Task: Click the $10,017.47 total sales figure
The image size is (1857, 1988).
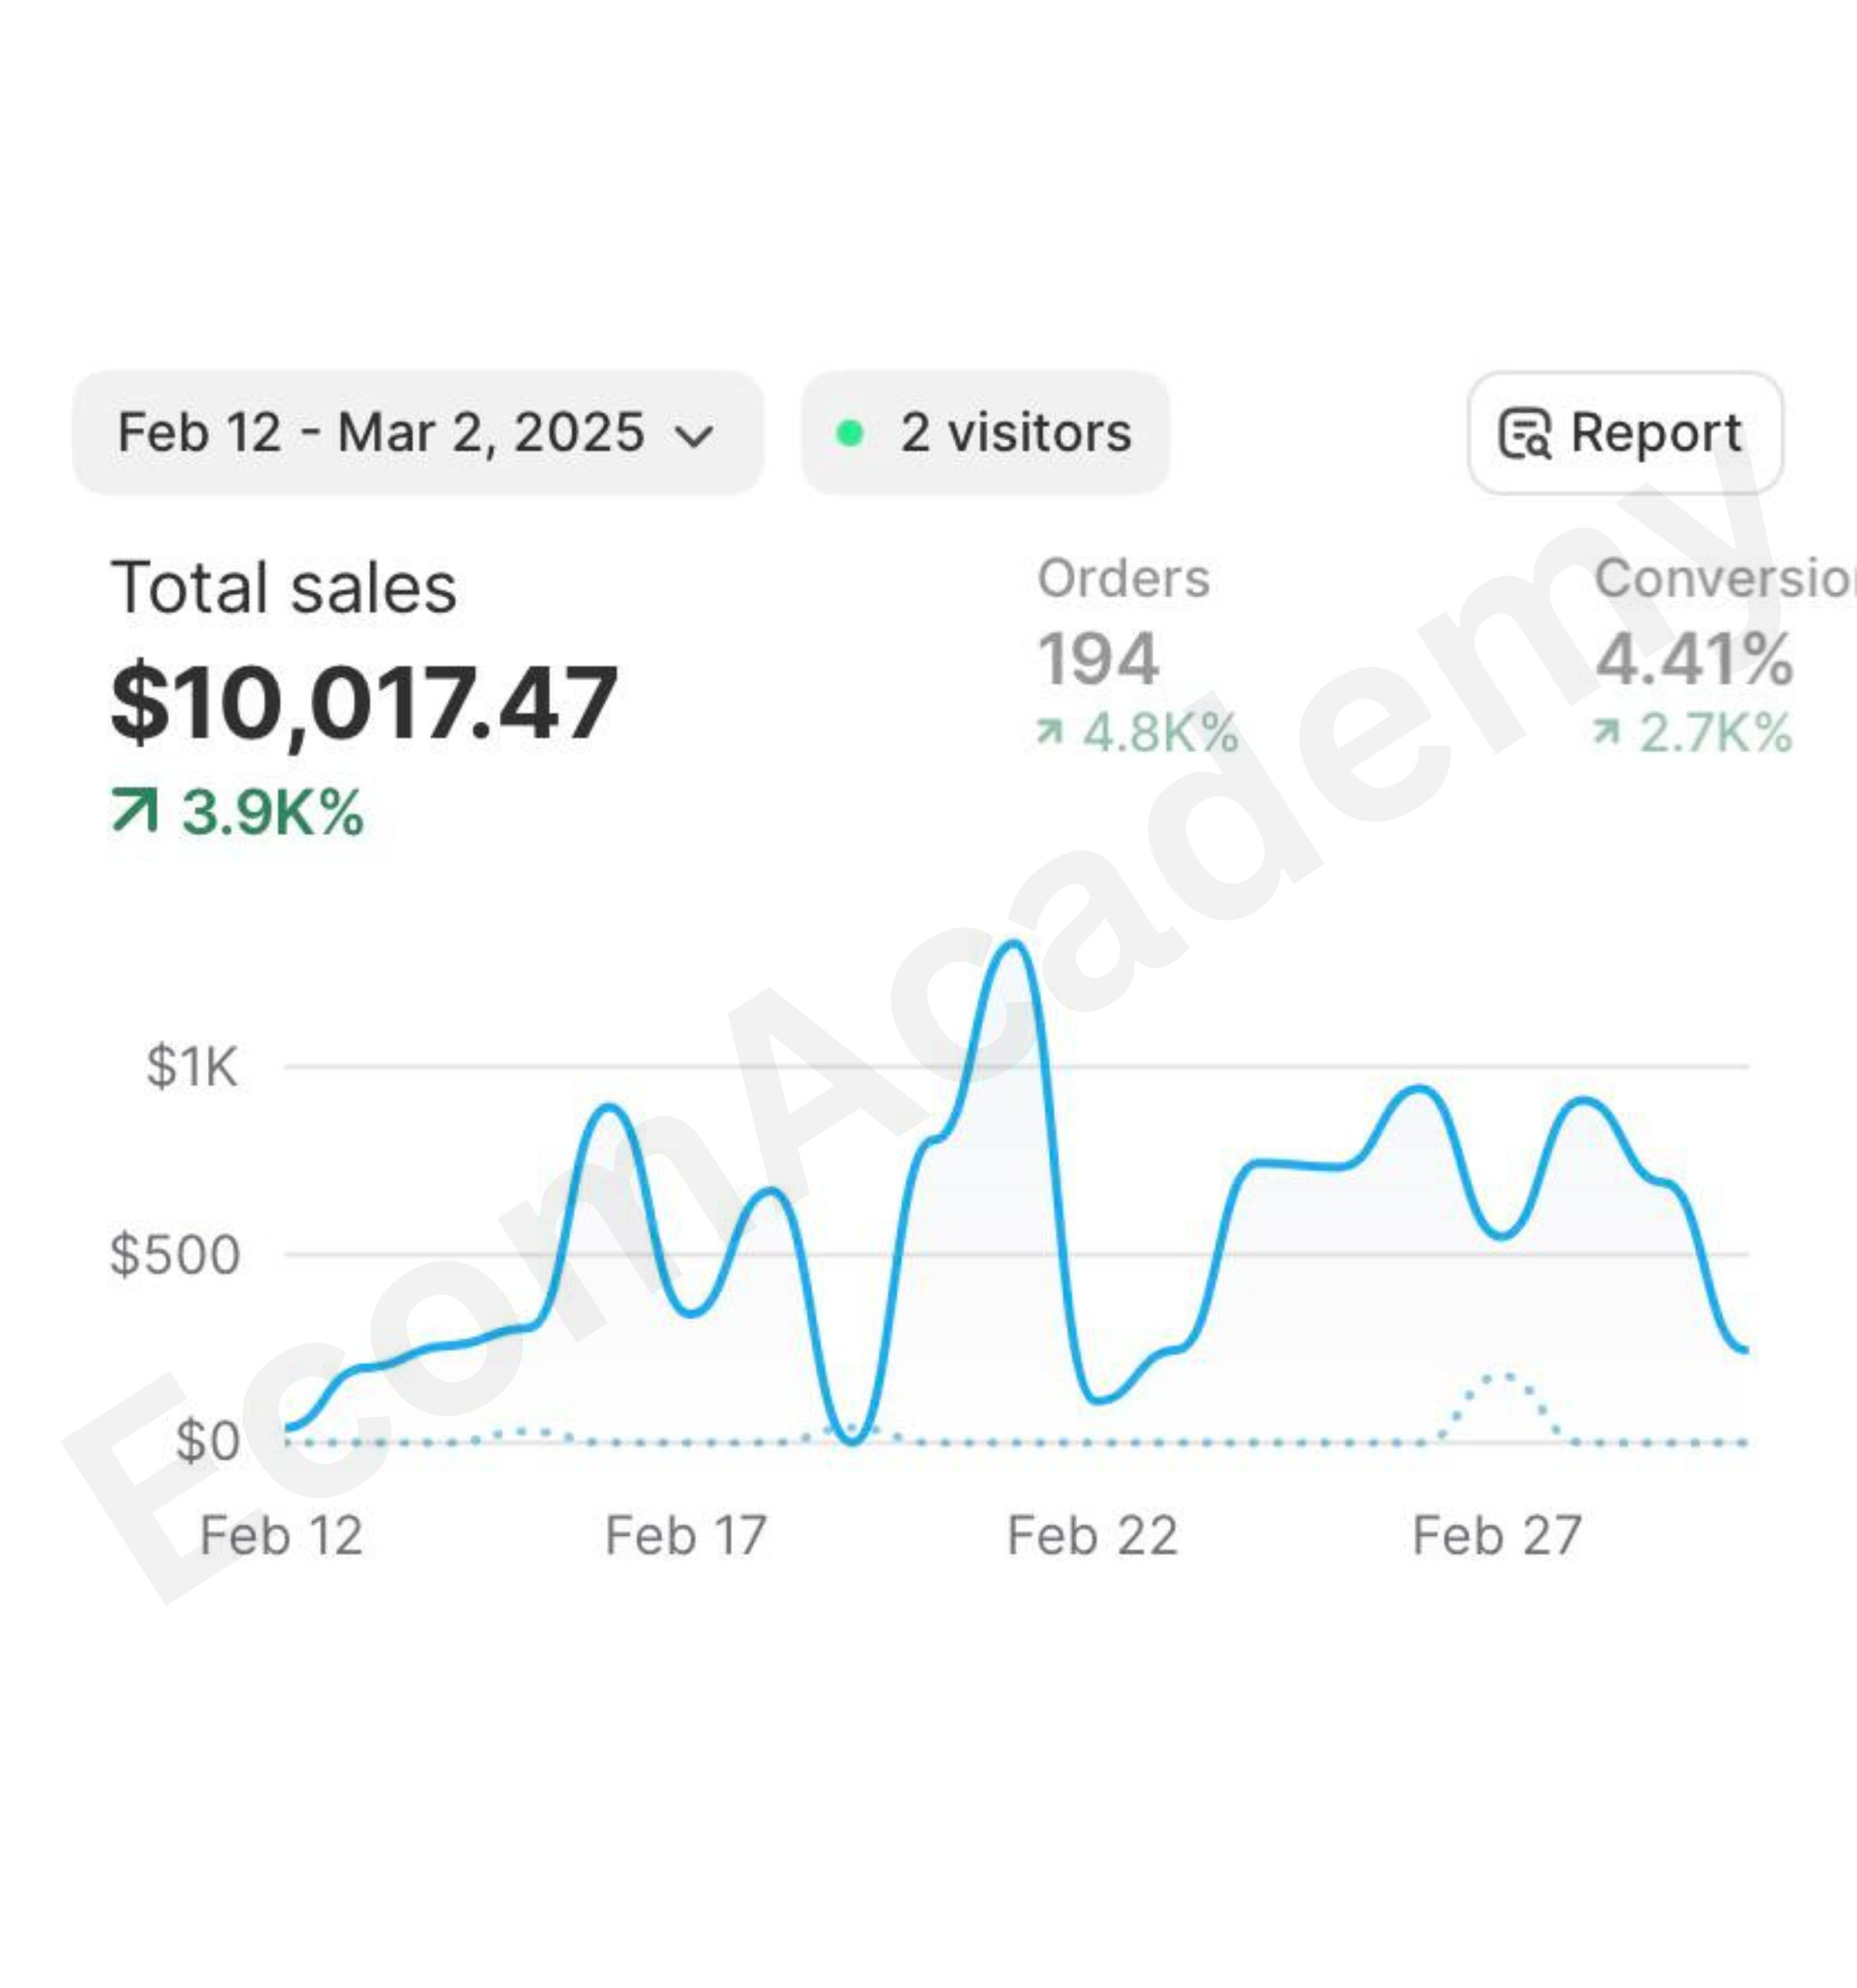Action: (364, 703)
